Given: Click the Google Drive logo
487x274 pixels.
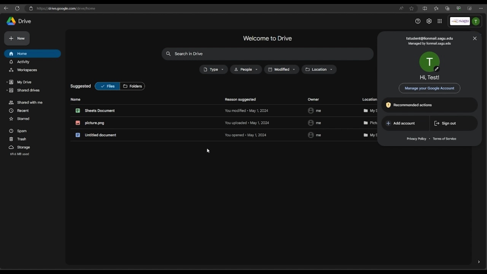Looking at the screenshot, I should click(11, 21).
